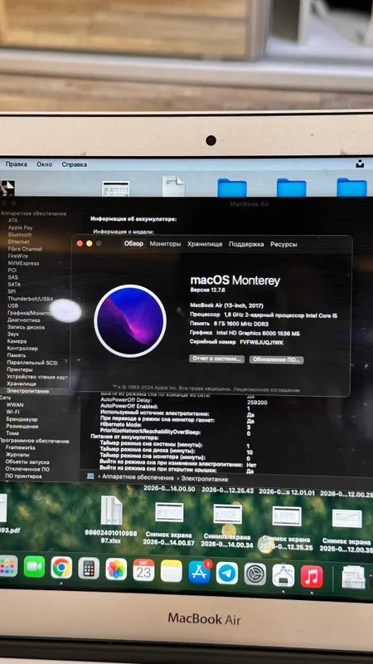
Task: Open the documents stack in Dock
Action: click(353, 577)
